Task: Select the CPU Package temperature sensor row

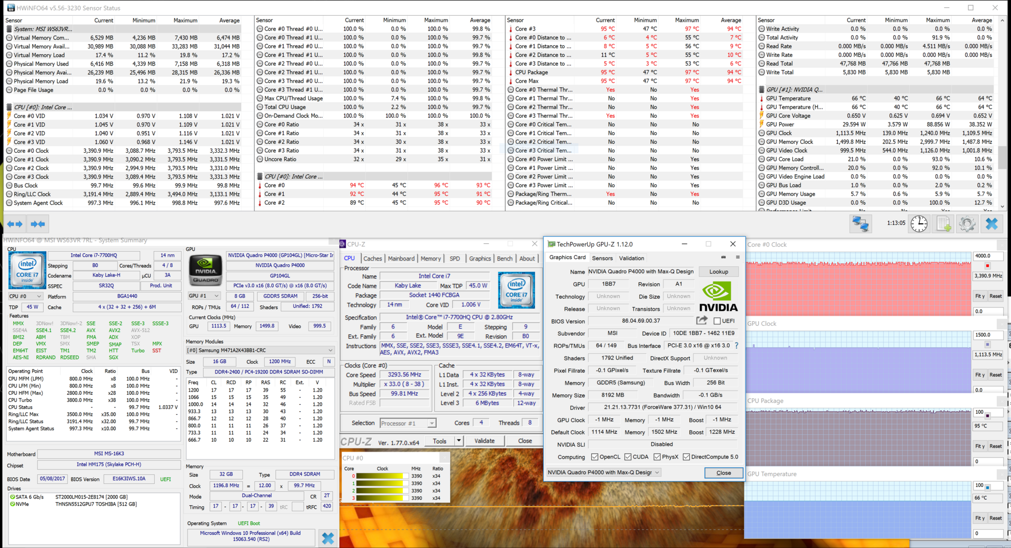Action: (x=625, y=72)
